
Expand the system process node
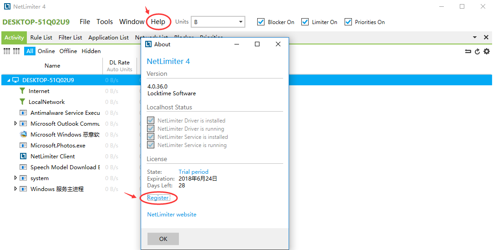click(15, 178)
